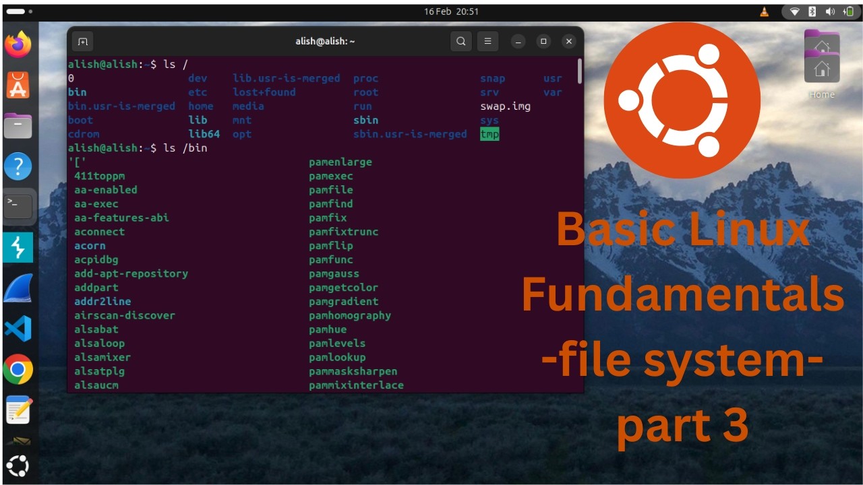Click the snap directory name
The image size is (863, 485).
point(493,79)
